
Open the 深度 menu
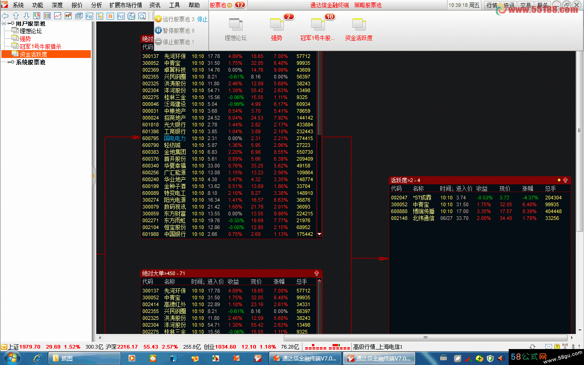pos(57,5)
